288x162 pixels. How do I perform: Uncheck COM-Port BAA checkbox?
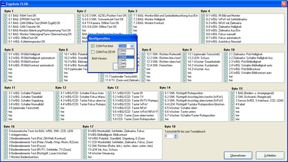(93, 46)
